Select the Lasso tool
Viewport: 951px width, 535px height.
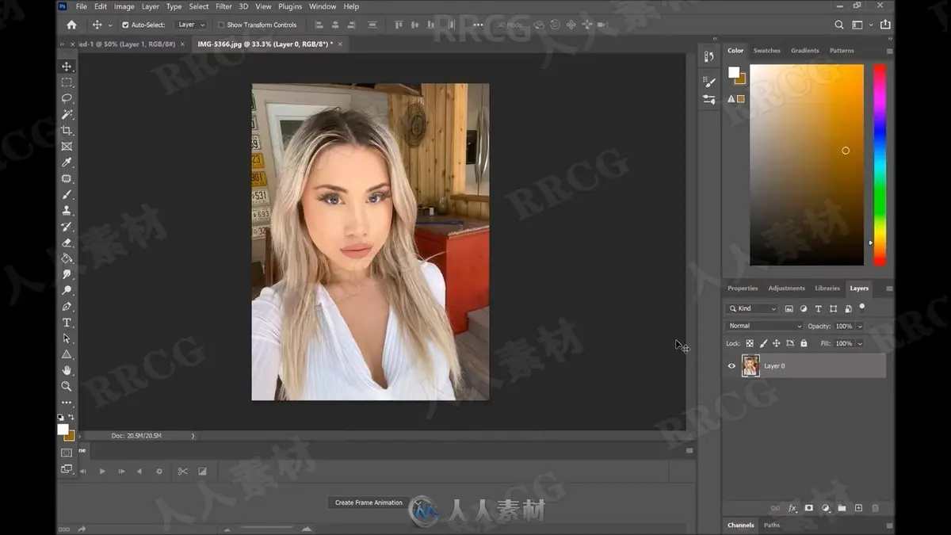[67, 98]
